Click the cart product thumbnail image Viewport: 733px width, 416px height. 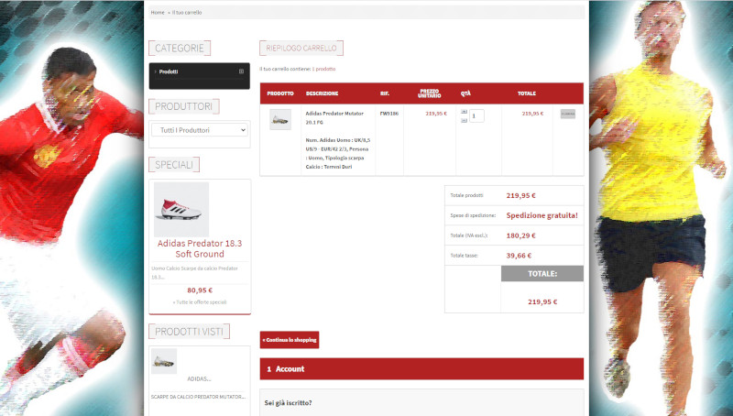pos(280,120)
